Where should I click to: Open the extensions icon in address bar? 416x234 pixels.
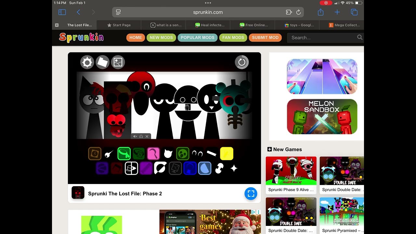[x=289, y=12]
